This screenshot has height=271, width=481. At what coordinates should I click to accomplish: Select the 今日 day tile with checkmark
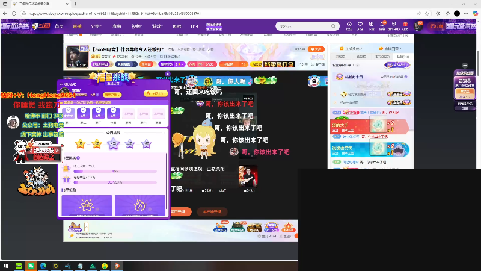(113, 113)
